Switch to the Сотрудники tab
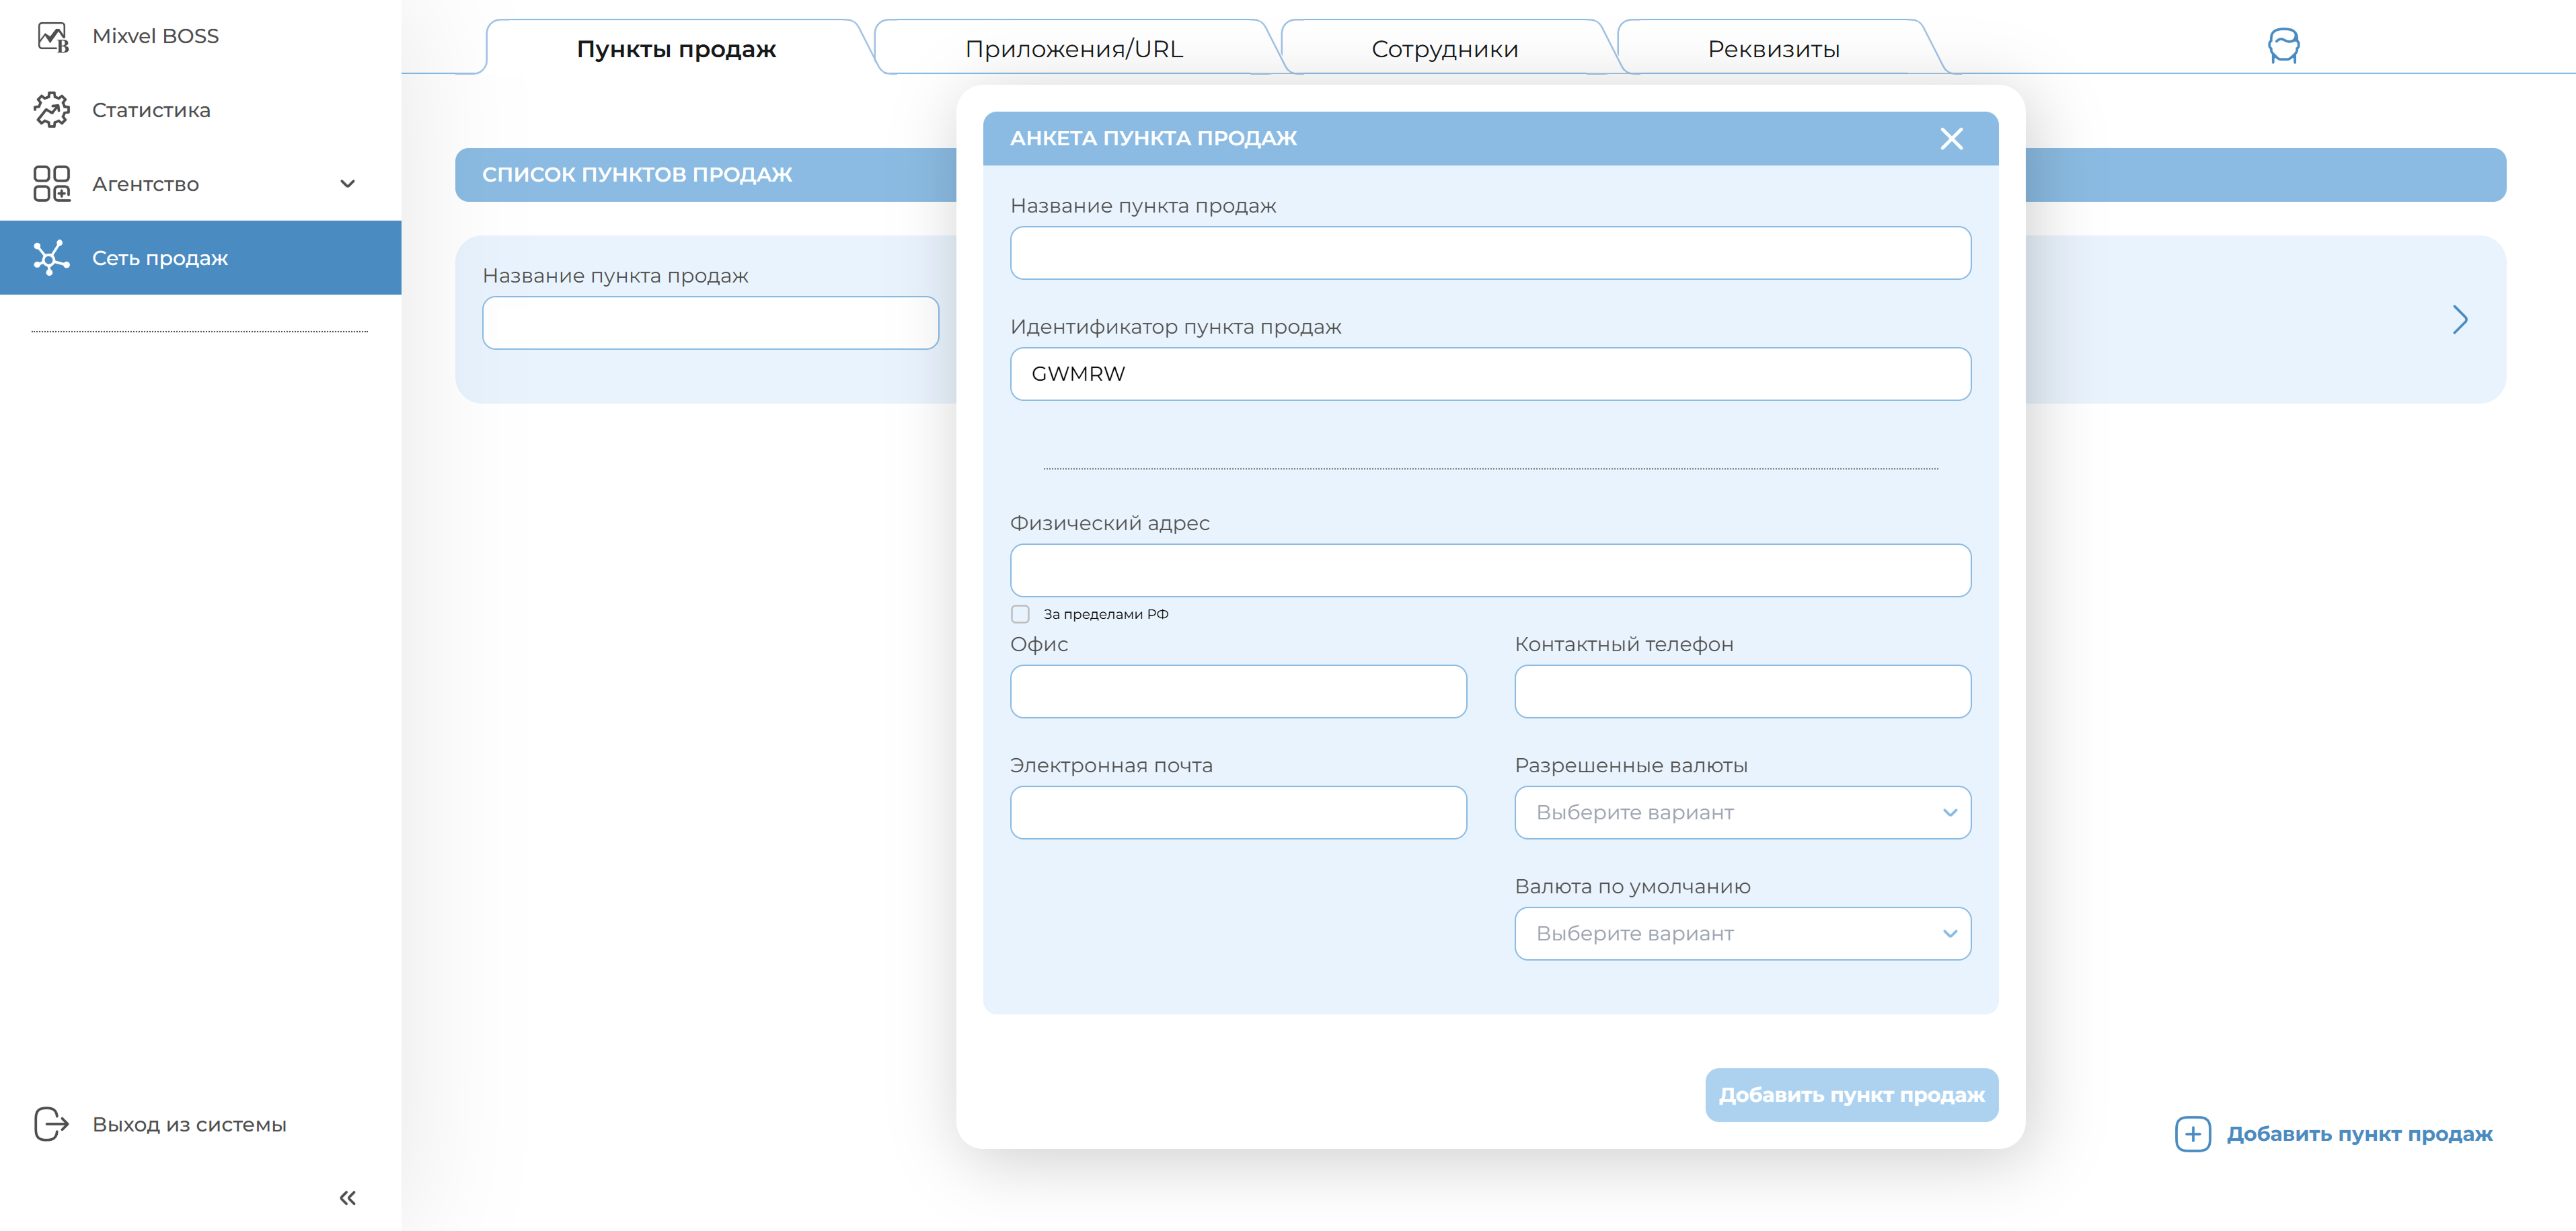 pyautogui.click(x=1444, y=49)
